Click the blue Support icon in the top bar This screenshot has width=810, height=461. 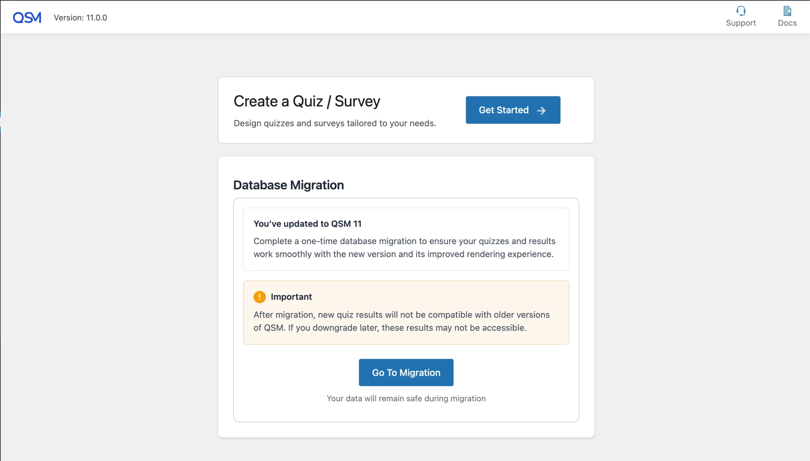click(741, 10)
